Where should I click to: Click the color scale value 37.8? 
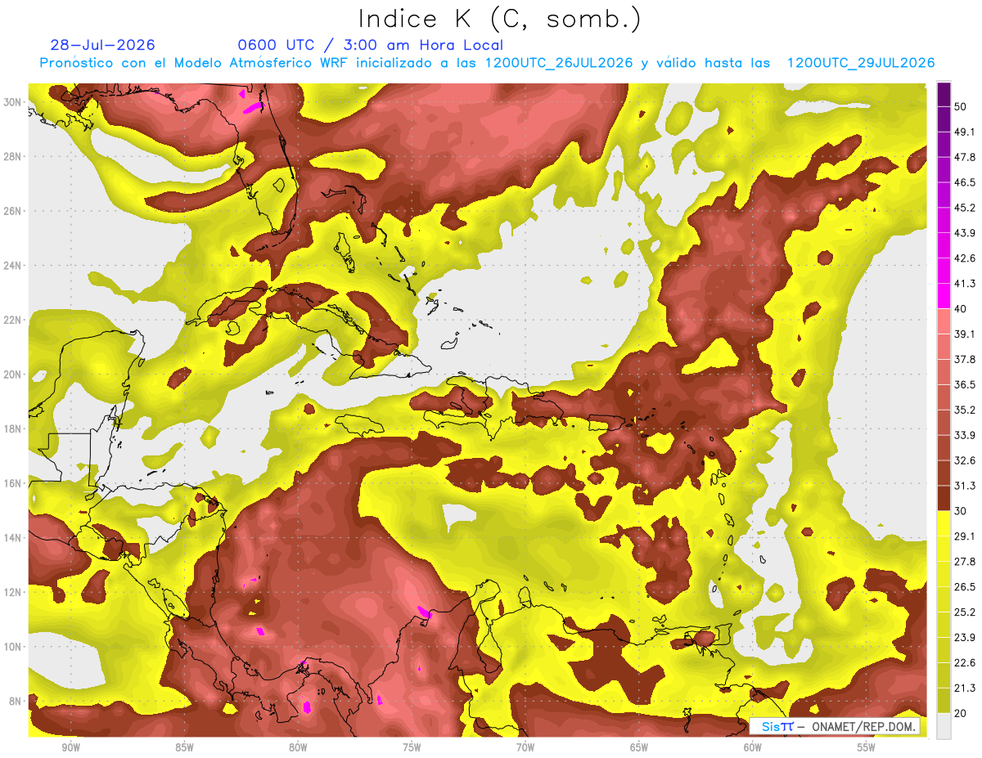pos(964,359)
